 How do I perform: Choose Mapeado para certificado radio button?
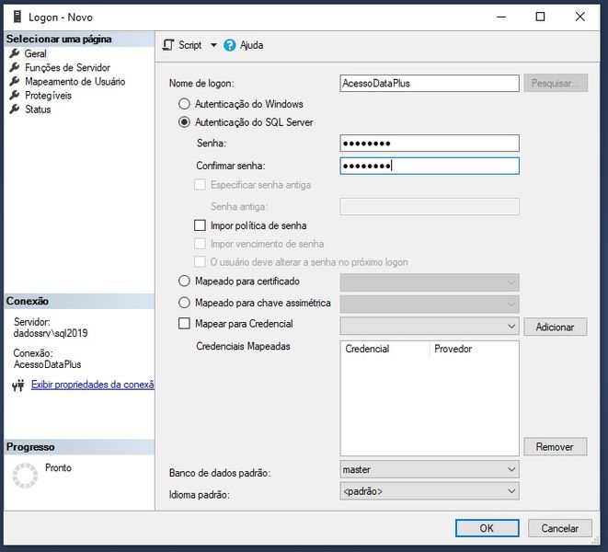[x=184, y=281]
